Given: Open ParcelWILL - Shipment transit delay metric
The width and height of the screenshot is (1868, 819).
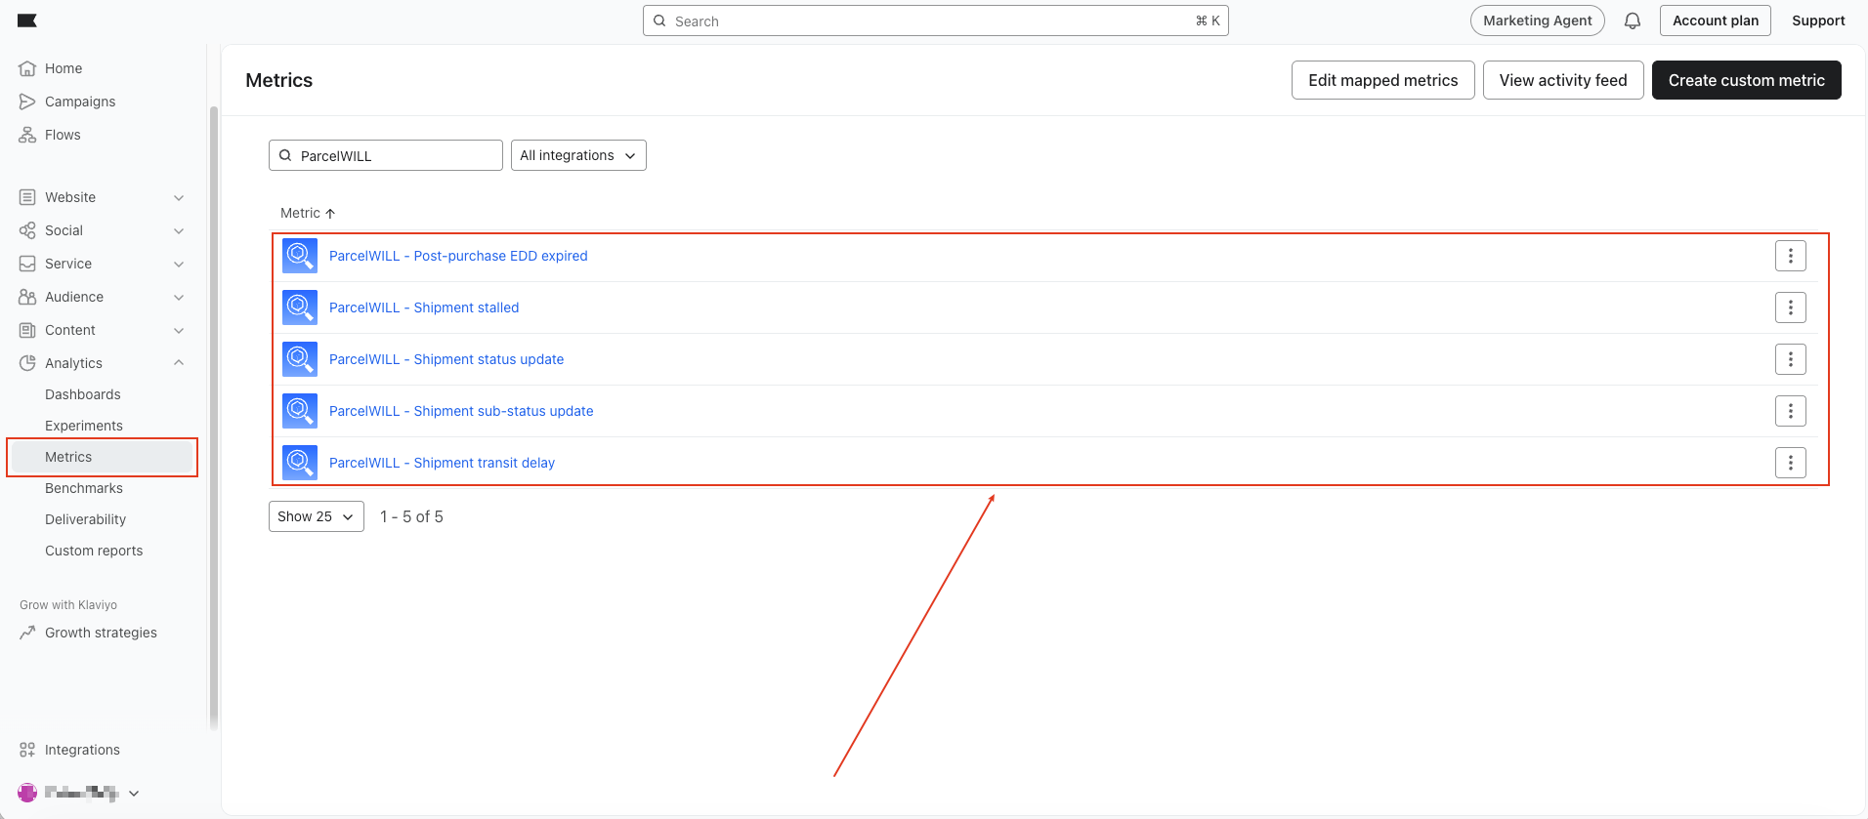Looking at the screenshot, I should coord(442,463).
